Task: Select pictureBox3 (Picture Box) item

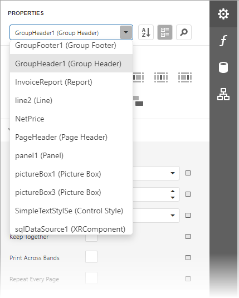Action: click(x=71, y=192)
